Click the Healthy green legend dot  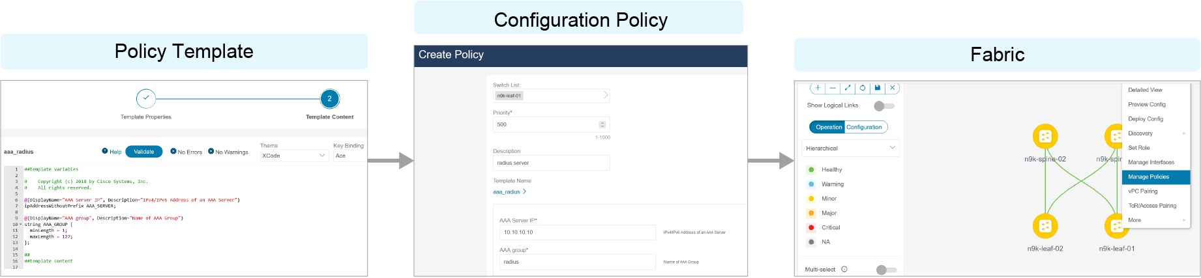[811, 169]
